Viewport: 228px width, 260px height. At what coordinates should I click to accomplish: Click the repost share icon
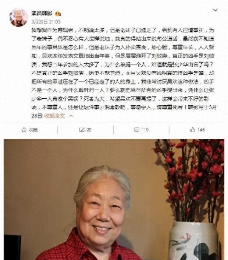(82, 130)
